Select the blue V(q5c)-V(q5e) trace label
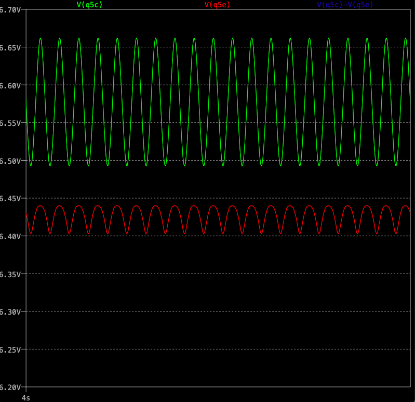Image resolution: width=415 pixels, height=402 pixels. tap(345, 5)
